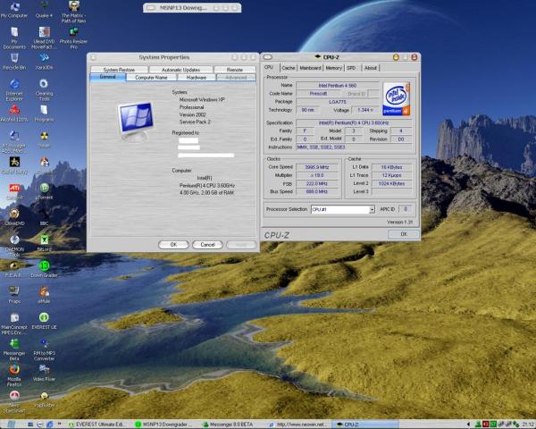The width and height of the screenshot is (536, 429).
Task: Switch to Cache tab in CPU-Z
Action: [x=289, y=68]
